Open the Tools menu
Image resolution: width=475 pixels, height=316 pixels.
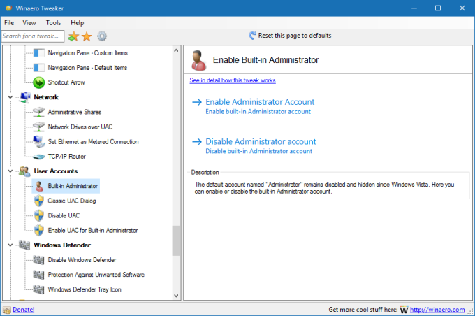(x=53, y=23)
